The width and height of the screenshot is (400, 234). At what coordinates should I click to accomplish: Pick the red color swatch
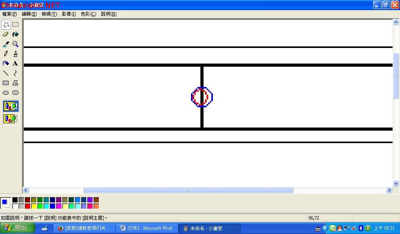[28, 206]
